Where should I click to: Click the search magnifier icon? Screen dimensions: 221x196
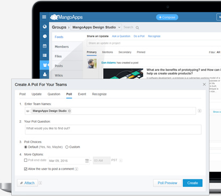coord(137,28)
